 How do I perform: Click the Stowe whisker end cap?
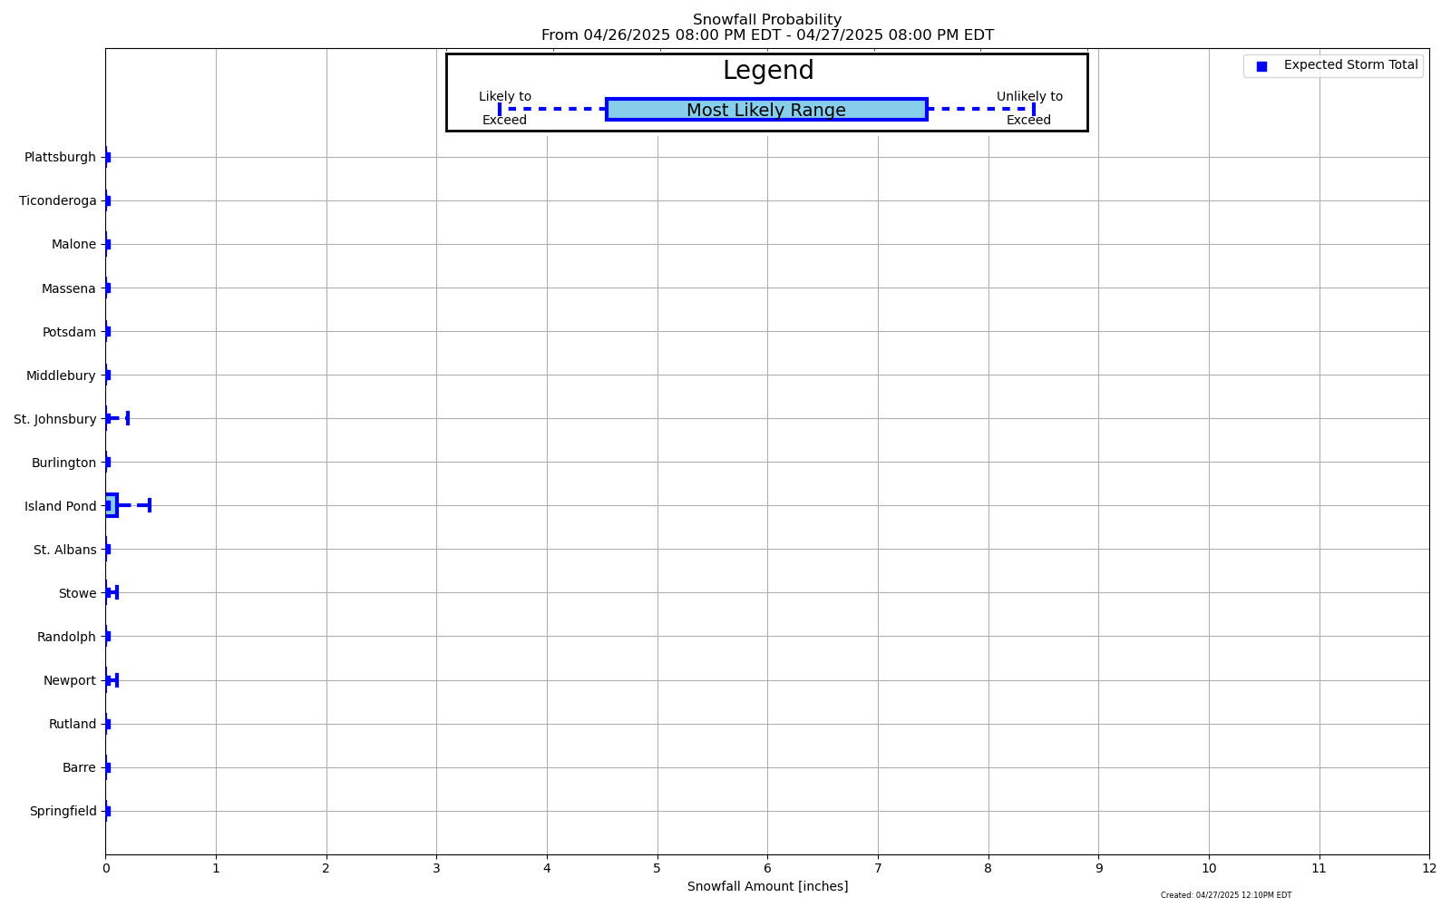(x=117, y=592)
